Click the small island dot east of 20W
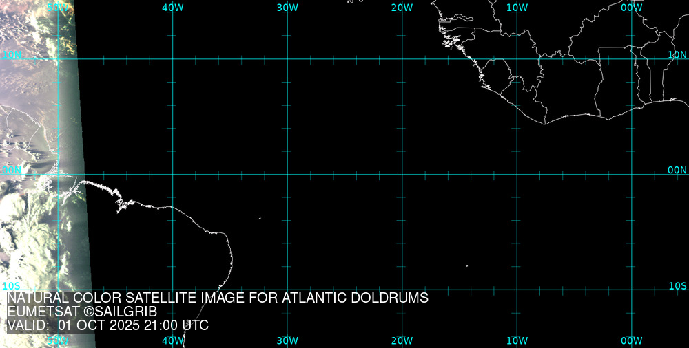 pyautogui.click(x=466, y=265)
